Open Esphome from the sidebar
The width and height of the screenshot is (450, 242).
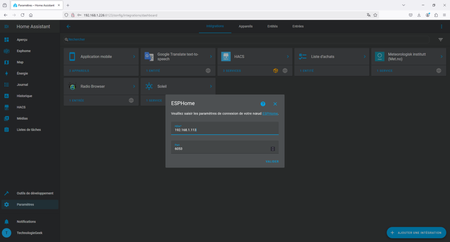[7, 51]
